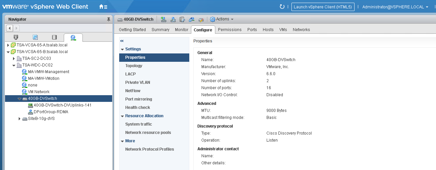436x170 pixels.
Task: Expand the SiteB-10g-dVS switch node
Action: 20,119
